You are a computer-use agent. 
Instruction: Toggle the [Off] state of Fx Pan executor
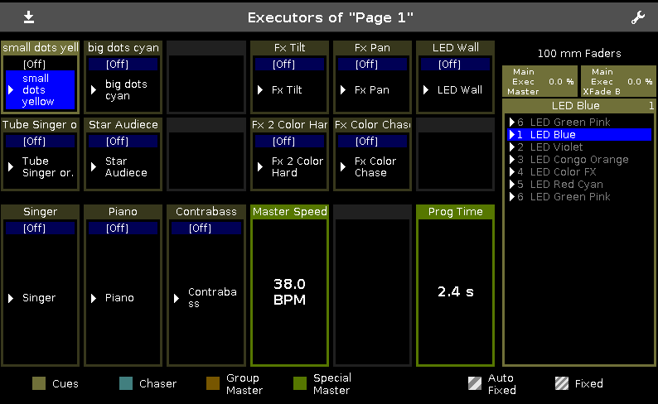click(366, 64)
